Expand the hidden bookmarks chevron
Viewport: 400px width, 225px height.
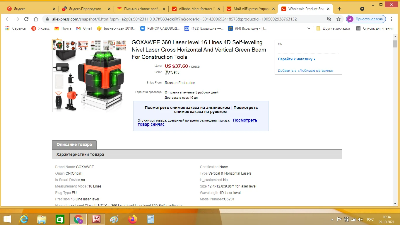308,28
